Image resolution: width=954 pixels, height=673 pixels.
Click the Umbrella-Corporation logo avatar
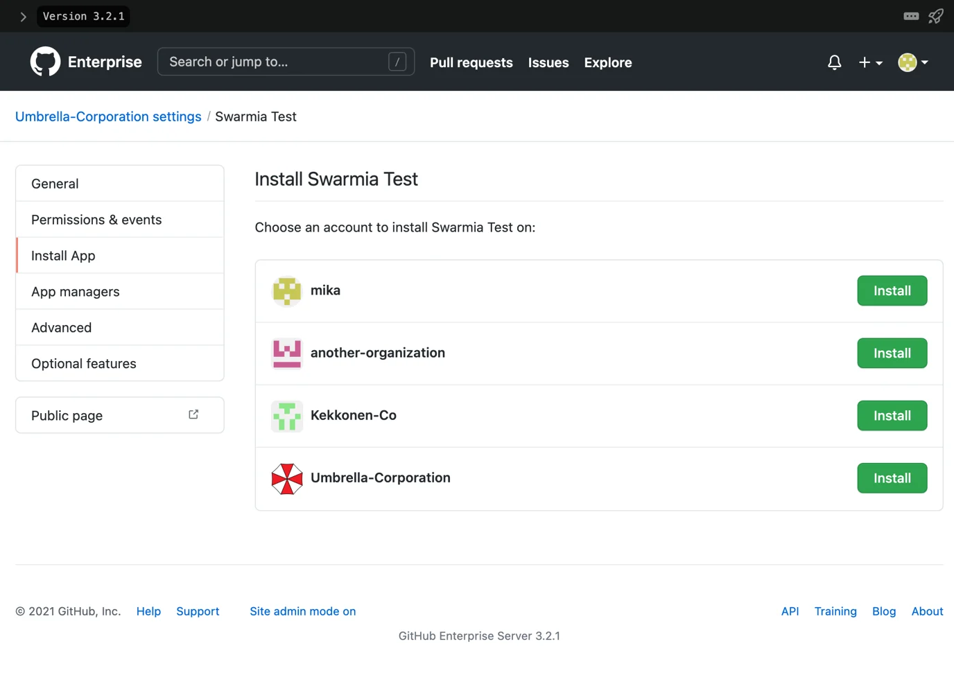click(x=286, y=478)
